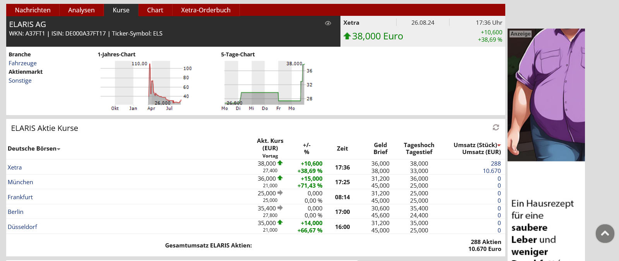The width and height of the screenshot is (619, 261).
Task: Click the green arrow in the Xetra row
Action: tap(280, 163)
